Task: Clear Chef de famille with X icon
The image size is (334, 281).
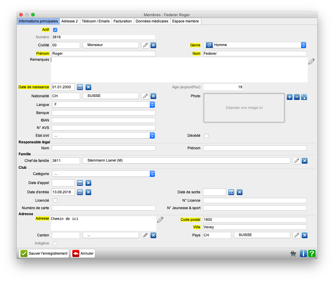Action: [304, 161]
